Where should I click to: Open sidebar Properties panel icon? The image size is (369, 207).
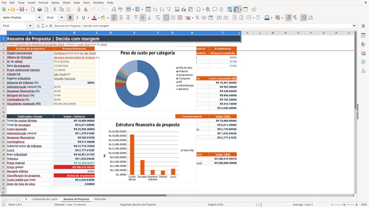363,36
